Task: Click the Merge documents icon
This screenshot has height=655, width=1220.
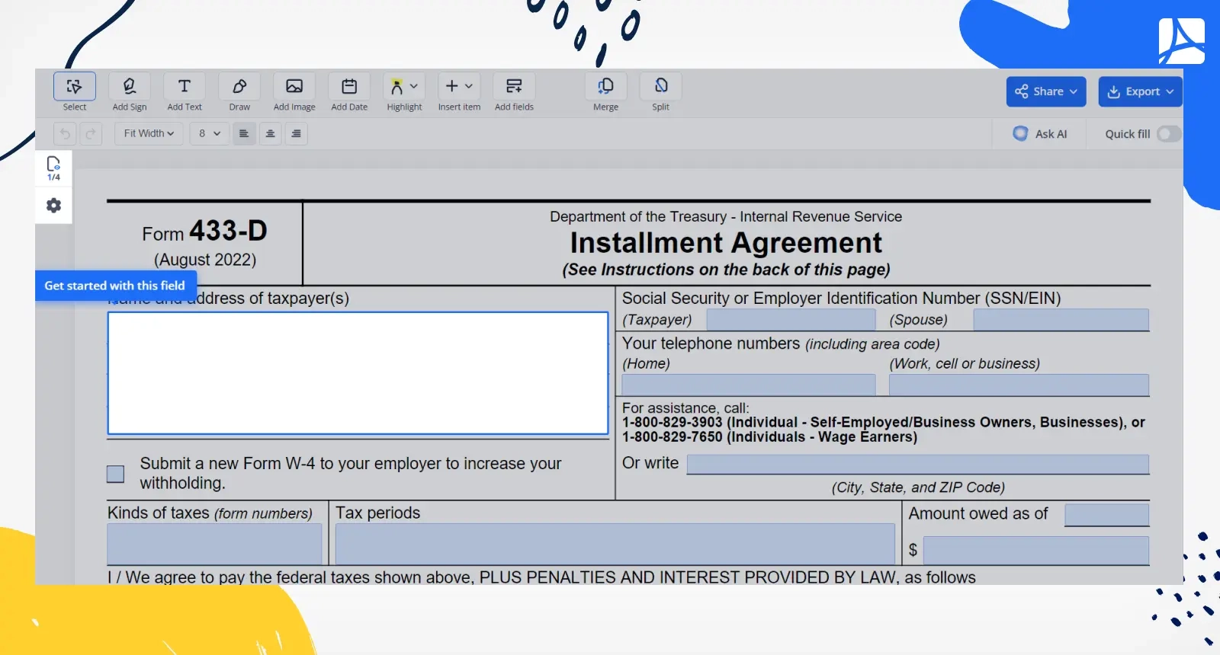Action: coord(606,87)
